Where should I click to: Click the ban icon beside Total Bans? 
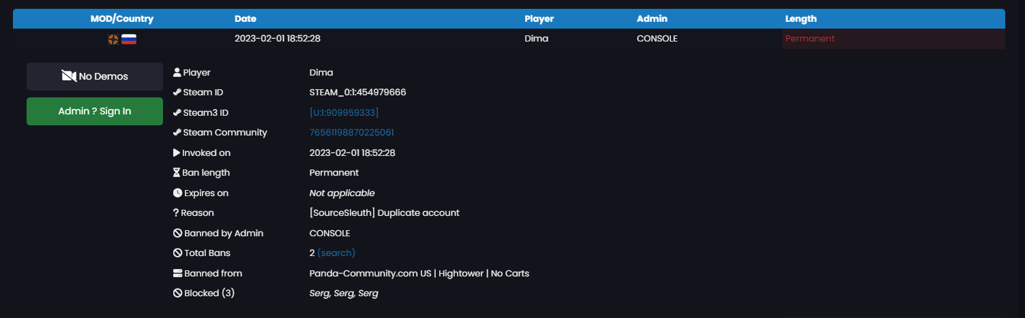coord(177,253)
